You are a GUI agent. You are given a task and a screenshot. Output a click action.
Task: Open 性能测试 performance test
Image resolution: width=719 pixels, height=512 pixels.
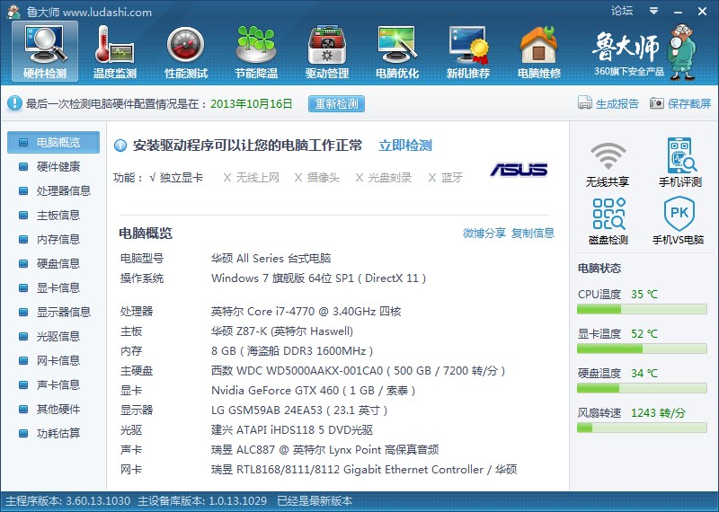pos(186,51)
